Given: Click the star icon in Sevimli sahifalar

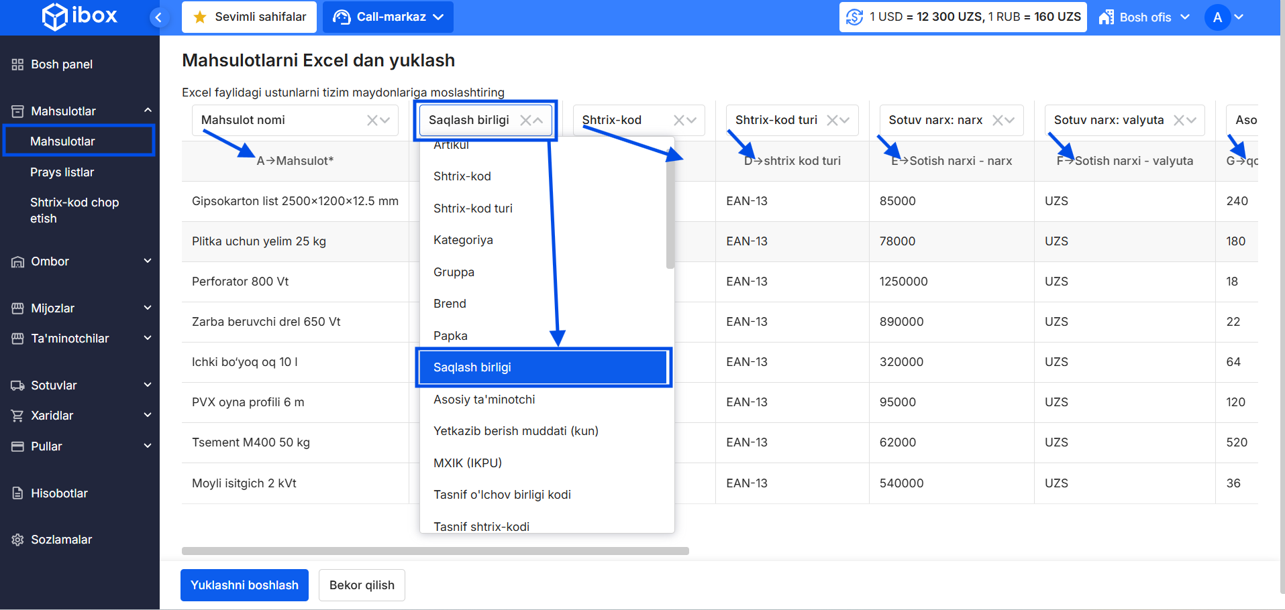Looking at the screenshot, I should click(x=199, y=17).
